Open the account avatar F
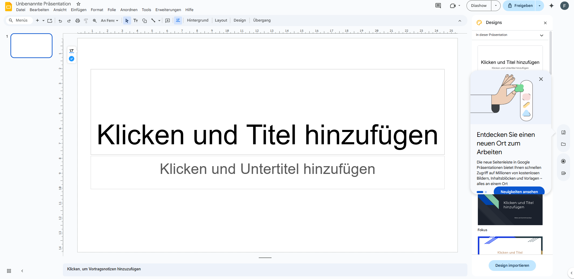The image size is (574, 279). (564, 6)
